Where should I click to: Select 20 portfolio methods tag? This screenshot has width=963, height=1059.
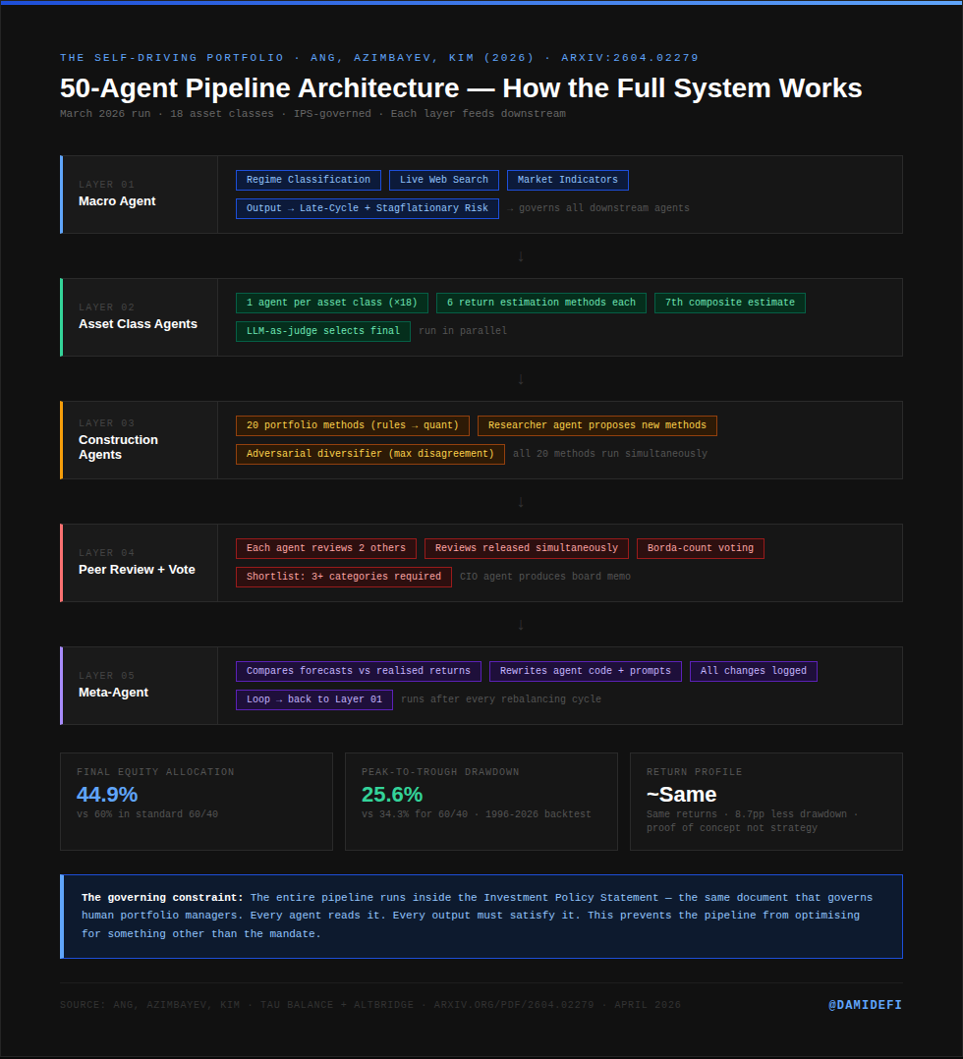click(352, 425)
